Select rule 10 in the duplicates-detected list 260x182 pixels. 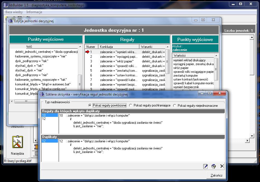coord(49,115)
